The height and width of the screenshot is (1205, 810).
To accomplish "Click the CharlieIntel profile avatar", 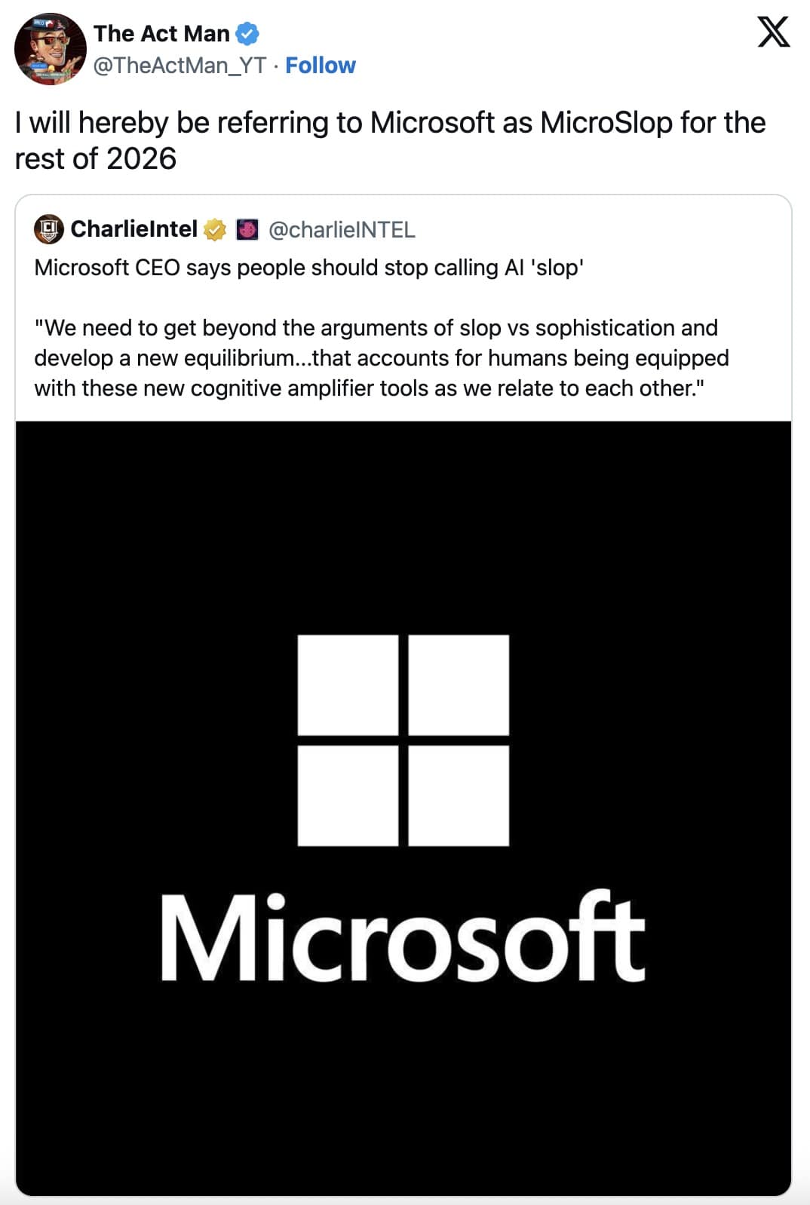I will (49, 229).
